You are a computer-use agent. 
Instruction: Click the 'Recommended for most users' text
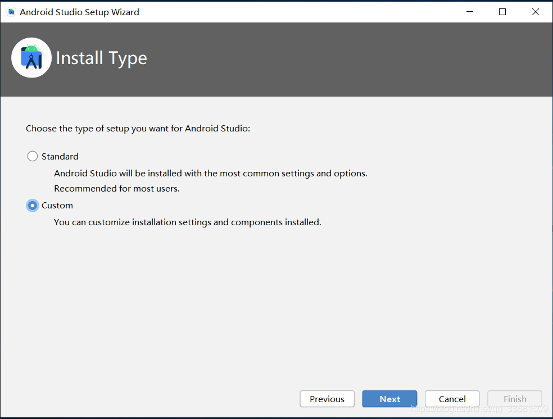pyautogui.click(x=116, y=188)
